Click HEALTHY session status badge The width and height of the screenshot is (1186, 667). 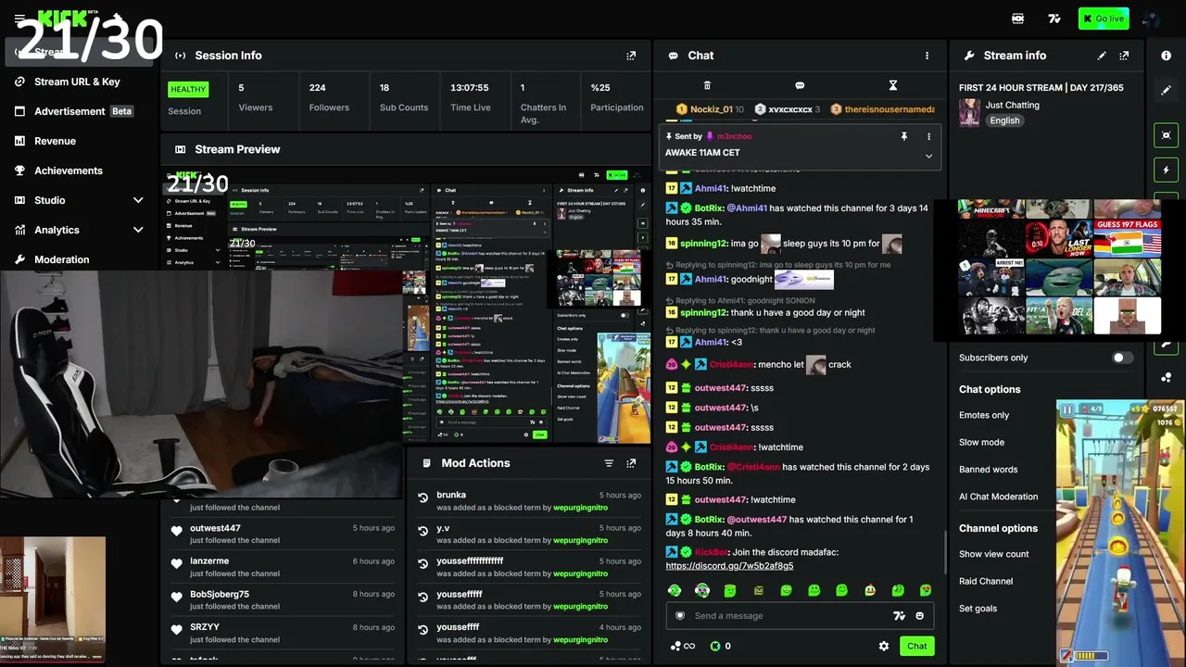point(188,90)
